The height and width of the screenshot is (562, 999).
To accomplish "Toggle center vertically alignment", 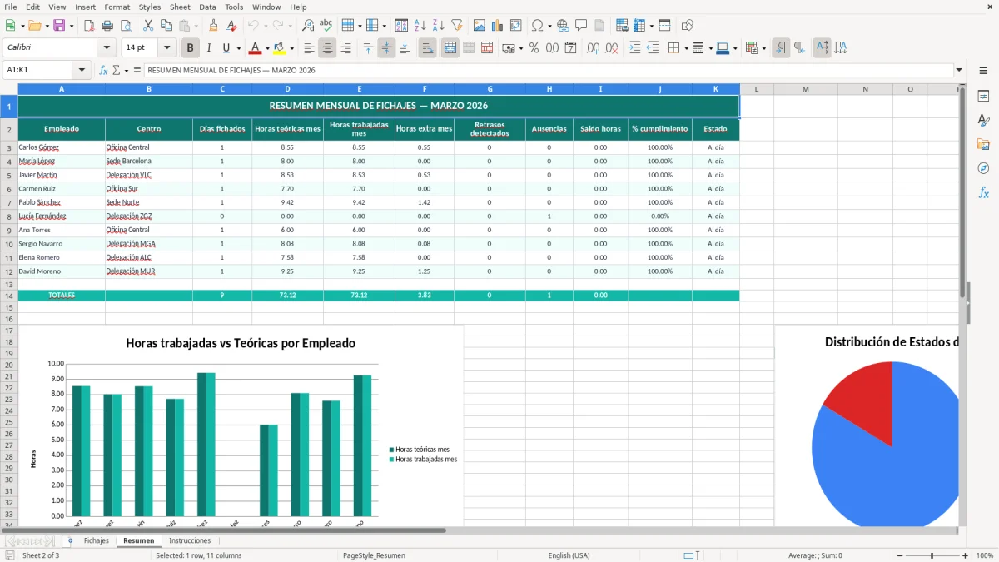I will [386, 48].
